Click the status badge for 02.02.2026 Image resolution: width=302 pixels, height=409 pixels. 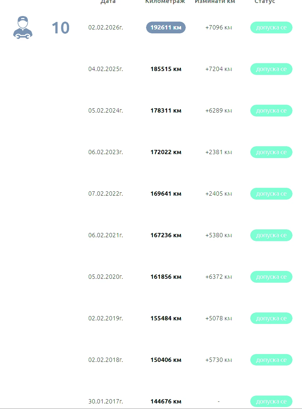tap(271, 27)
